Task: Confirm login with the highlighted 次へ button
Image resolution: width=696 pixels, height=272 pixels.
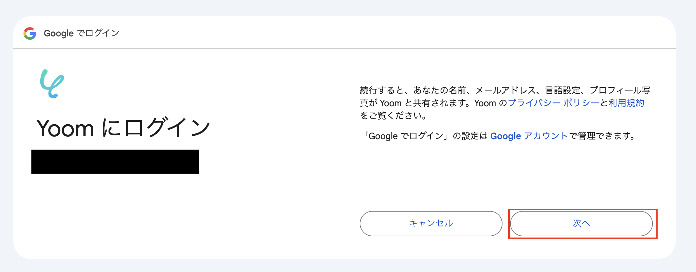Action: [x=581, y=223]
